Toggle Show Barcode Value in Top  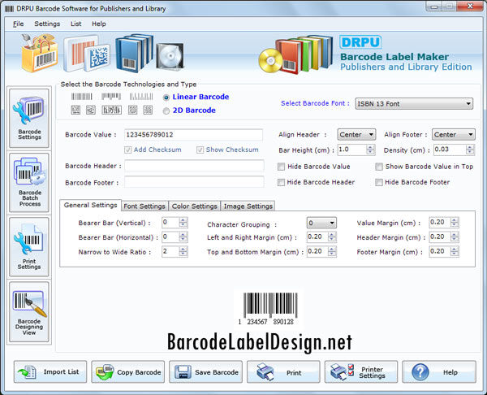click(379, 167)
